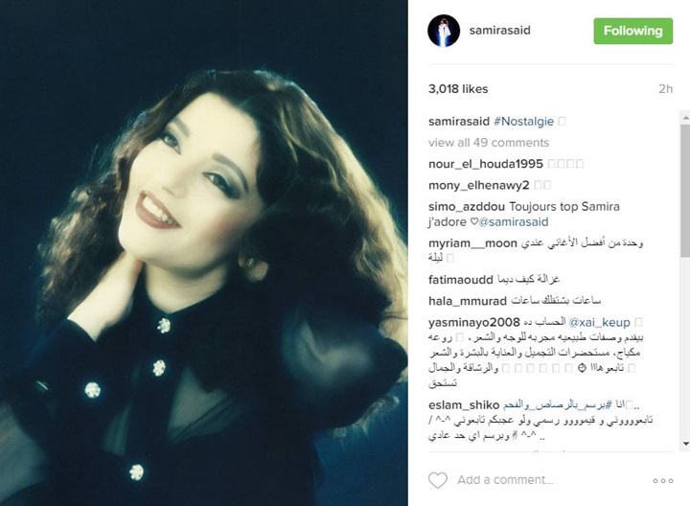Click samirasaid username in header
This screenshot has width=690, height=506.
coord(499,31)
